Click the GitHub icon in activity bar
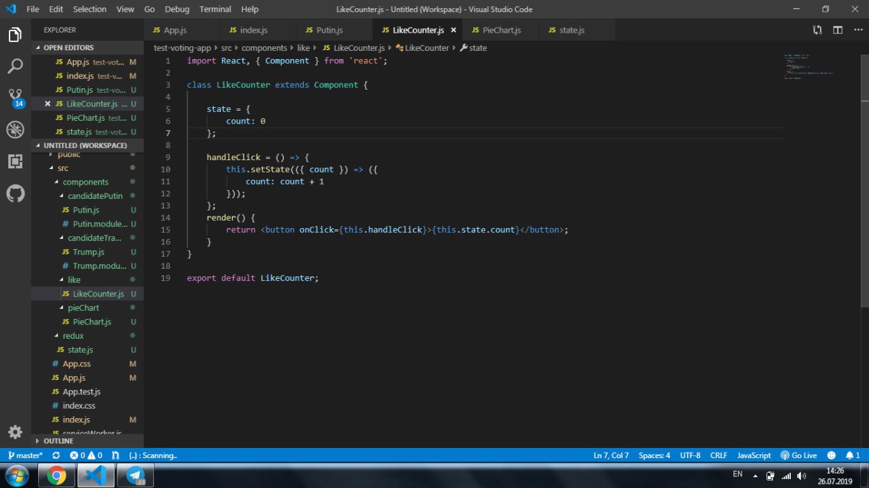 15,194
